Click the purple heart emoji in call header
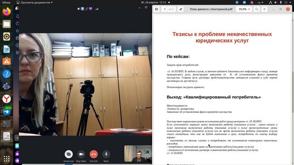 coord(91,9)
